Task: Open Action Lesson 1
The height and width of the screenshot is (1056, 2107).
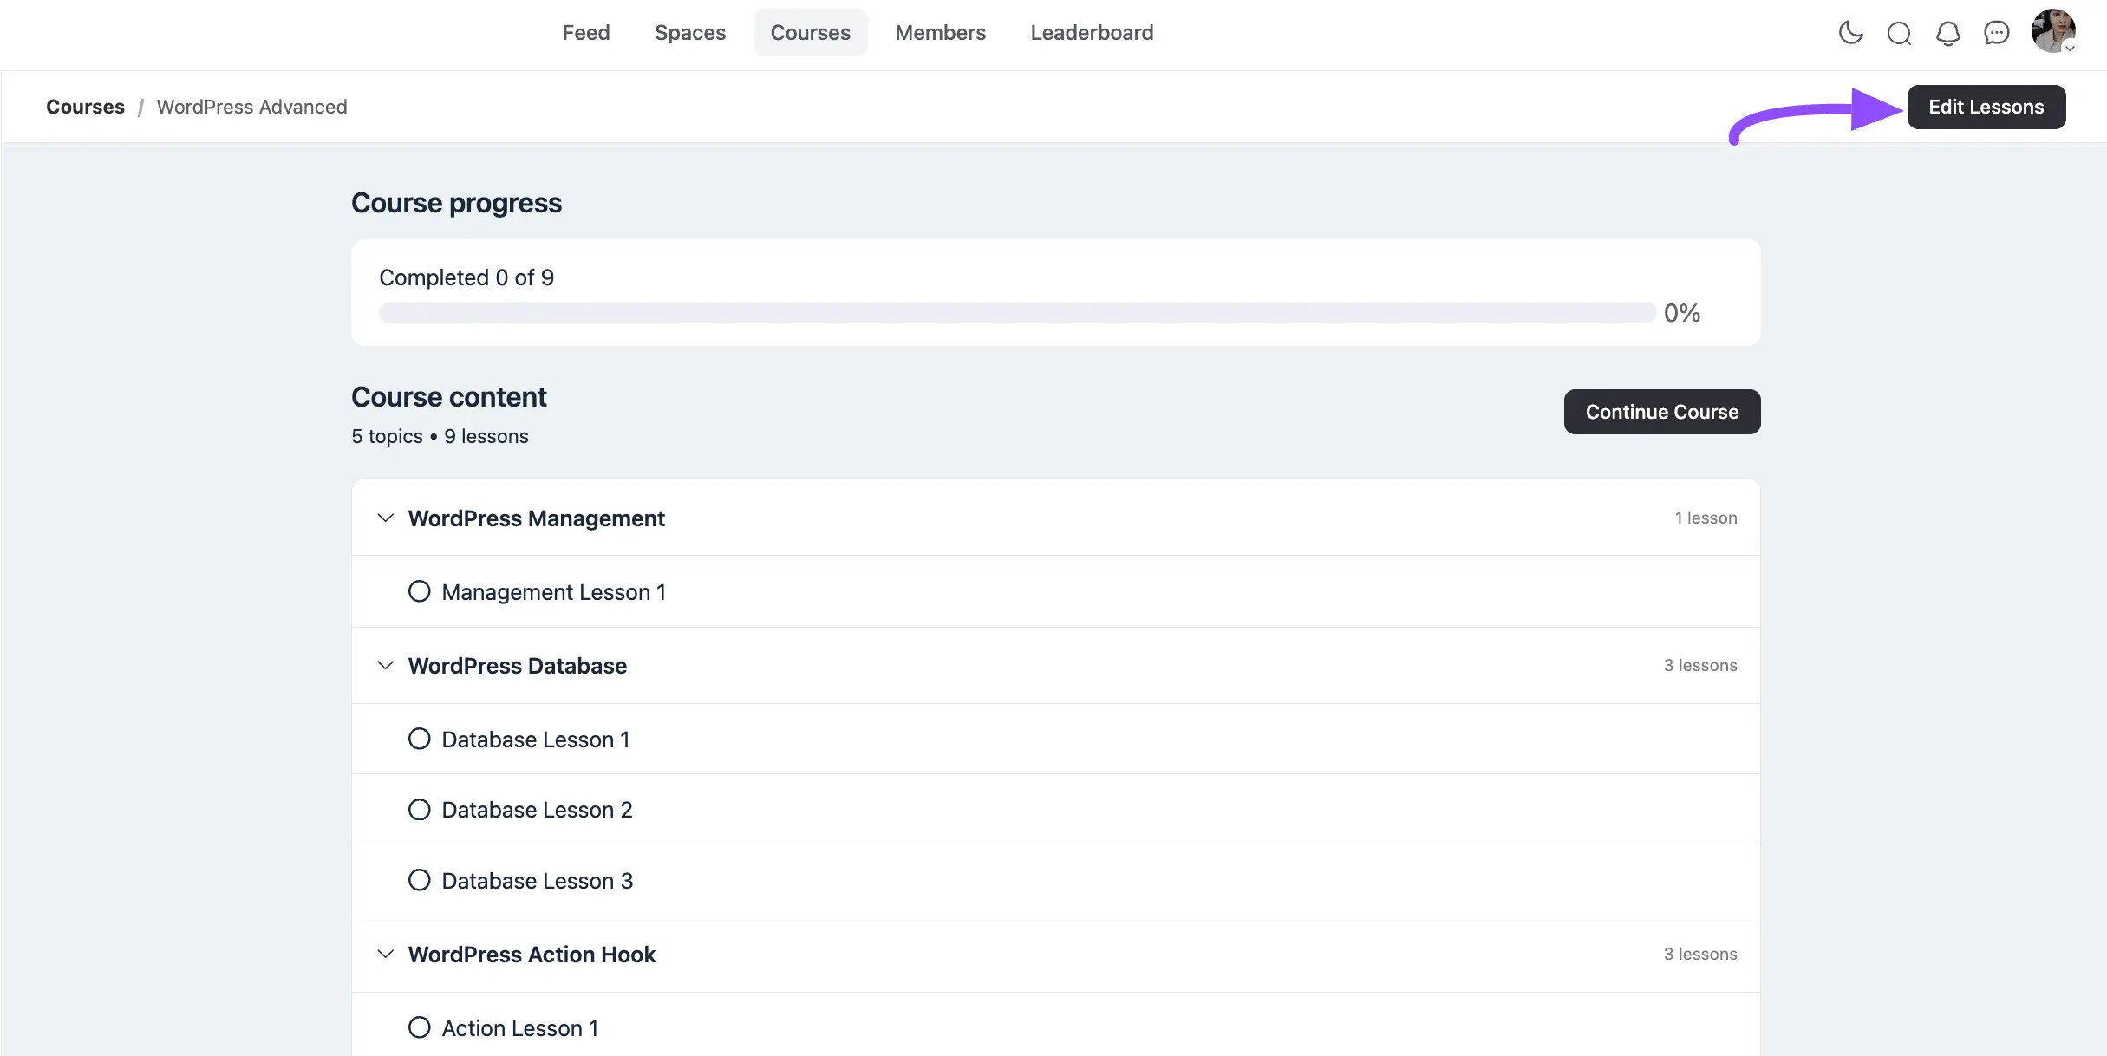Action: click(x=520, y=1028)
